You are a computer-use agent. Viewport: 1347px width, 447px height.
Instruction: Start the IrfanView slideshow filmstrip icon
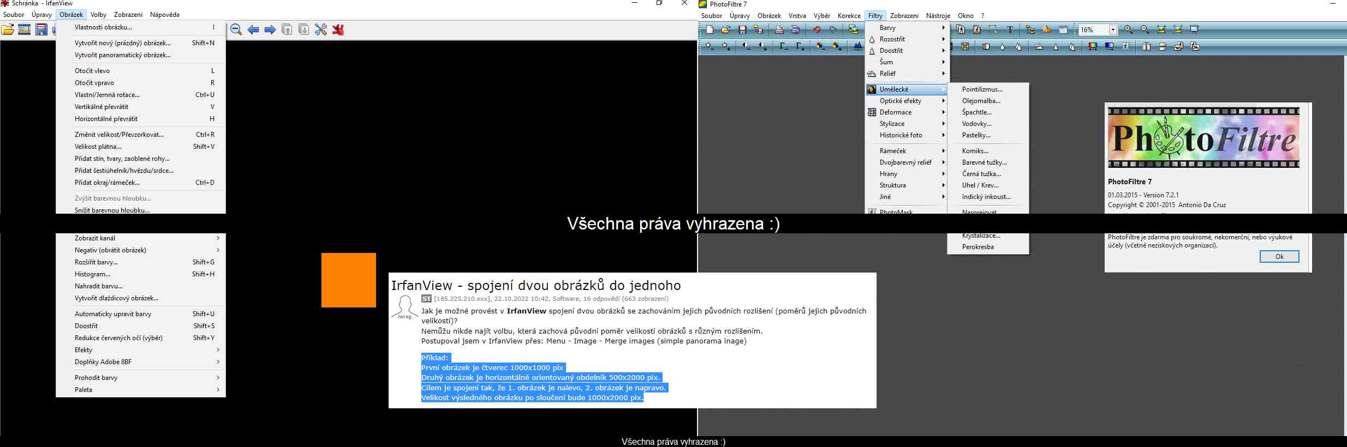pos(25,29)
